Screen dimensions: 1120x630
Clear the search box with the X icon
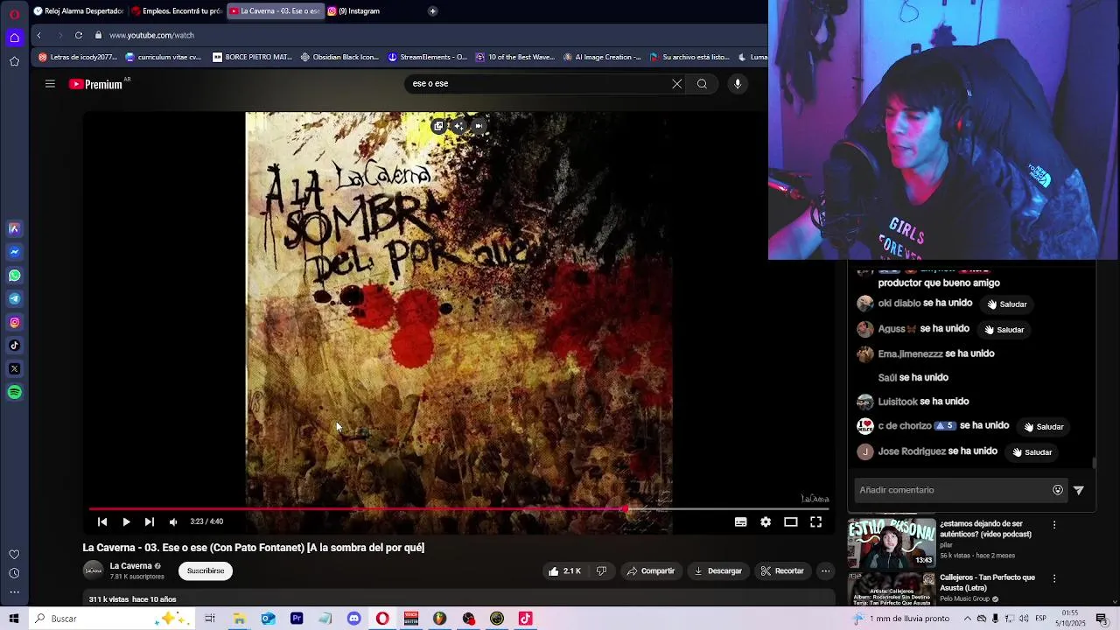676,84
